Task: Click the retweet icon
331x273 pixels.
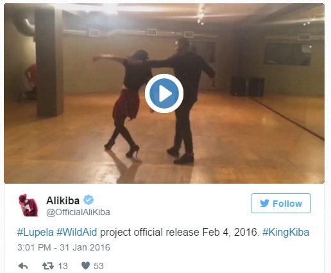Action: [x=48, y=266]
